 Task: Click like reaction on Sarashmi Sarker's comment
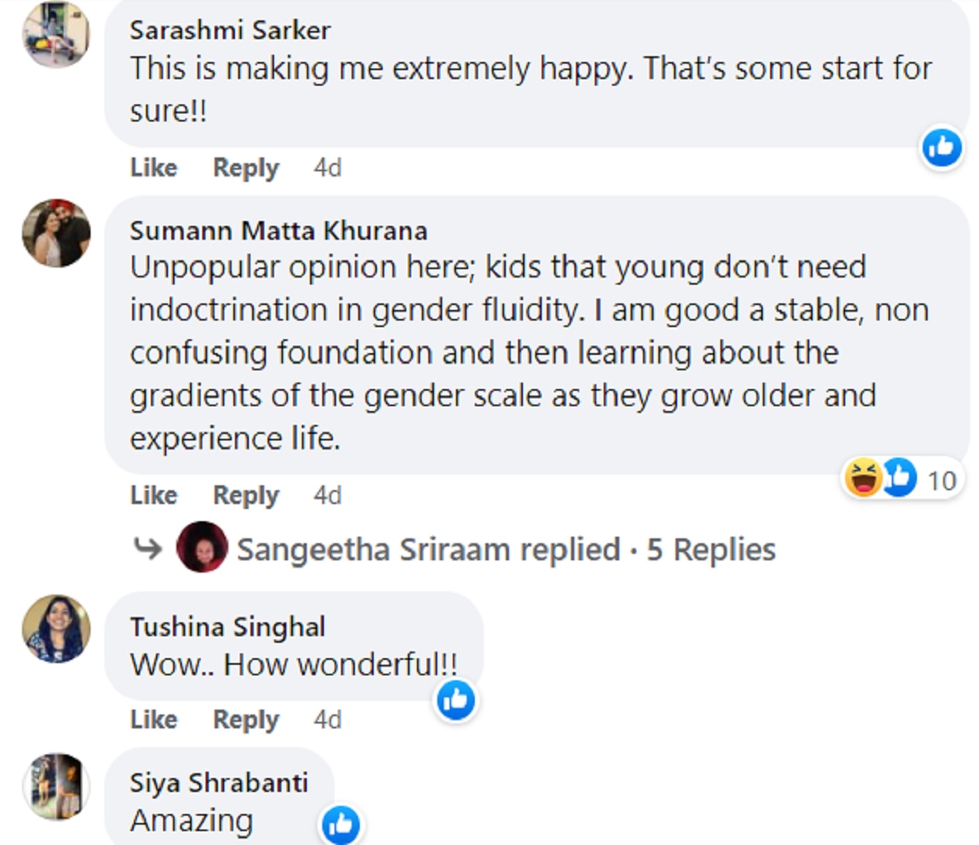point(941,148)
